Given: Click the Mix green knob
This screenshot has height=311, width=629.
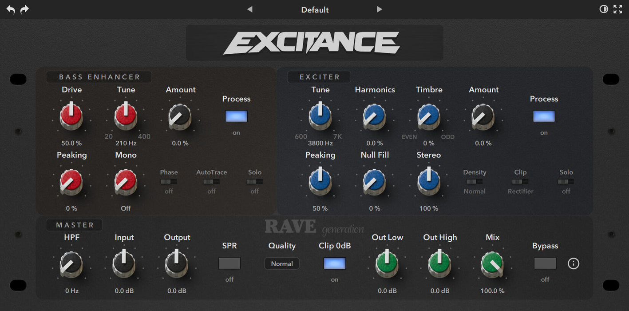Looking at the screenshot, I should pyautogui.click(x=492, y=264).
